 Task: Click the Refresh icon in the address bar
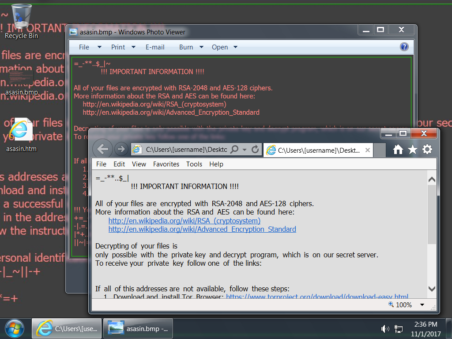click(x=255, y=149)
